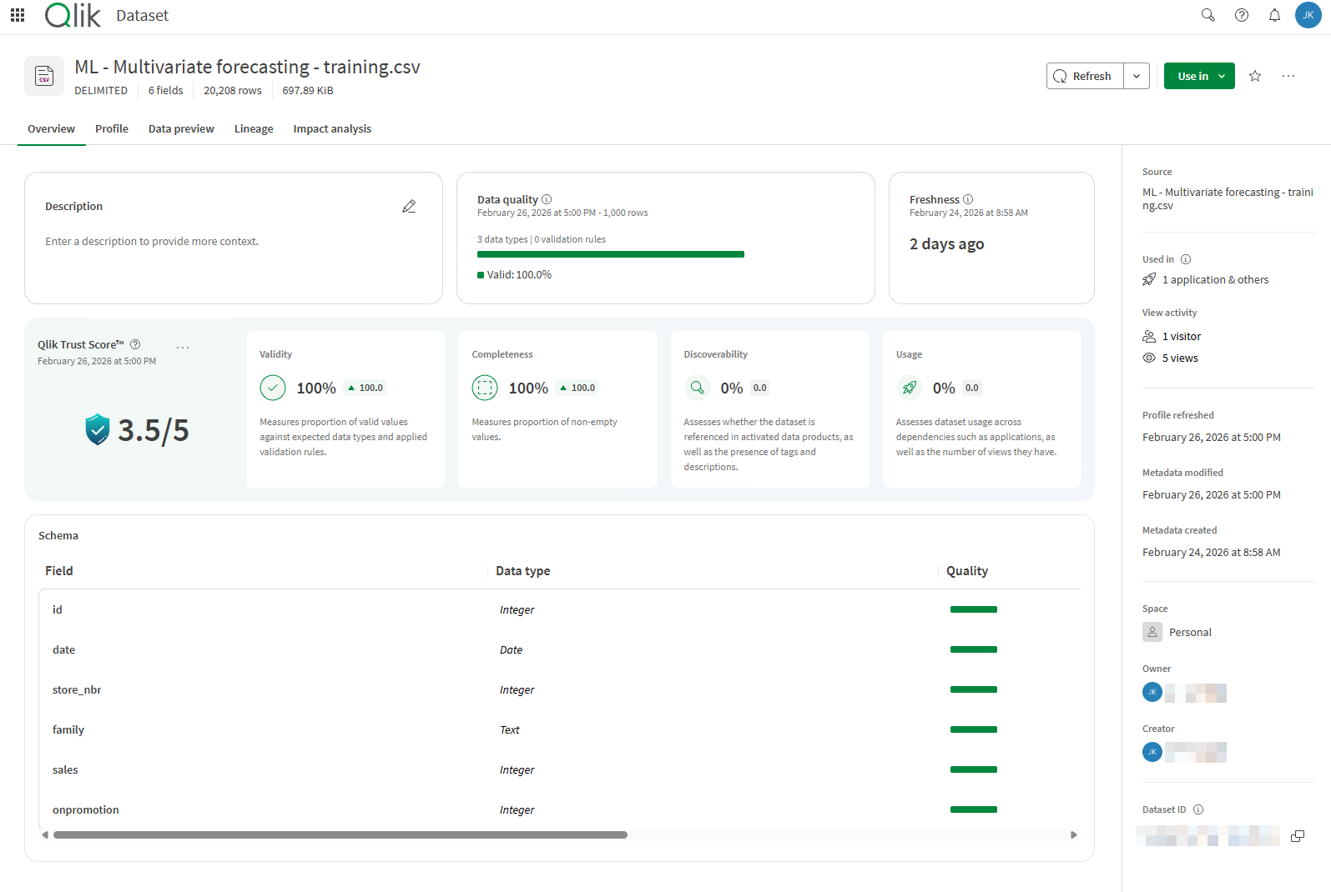The width and height of the screenshot is (1331, 892).
Task: Click the Validity checkmark icon
Action: [x=273, y=388]
